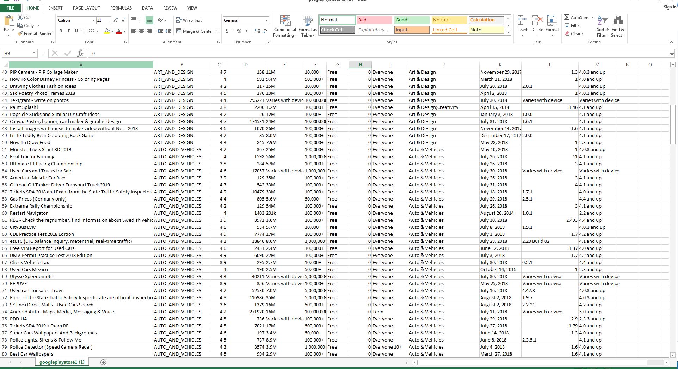Image resolution: width=678 pixels, height=369 pixels.
Task: Toggle Underline formatting
Action: pyautogui.click(x=76, y=31)
